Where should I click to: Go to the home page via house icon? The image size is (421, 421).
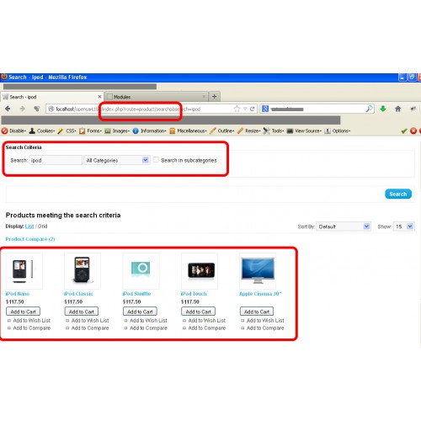[x=397, y=109]
